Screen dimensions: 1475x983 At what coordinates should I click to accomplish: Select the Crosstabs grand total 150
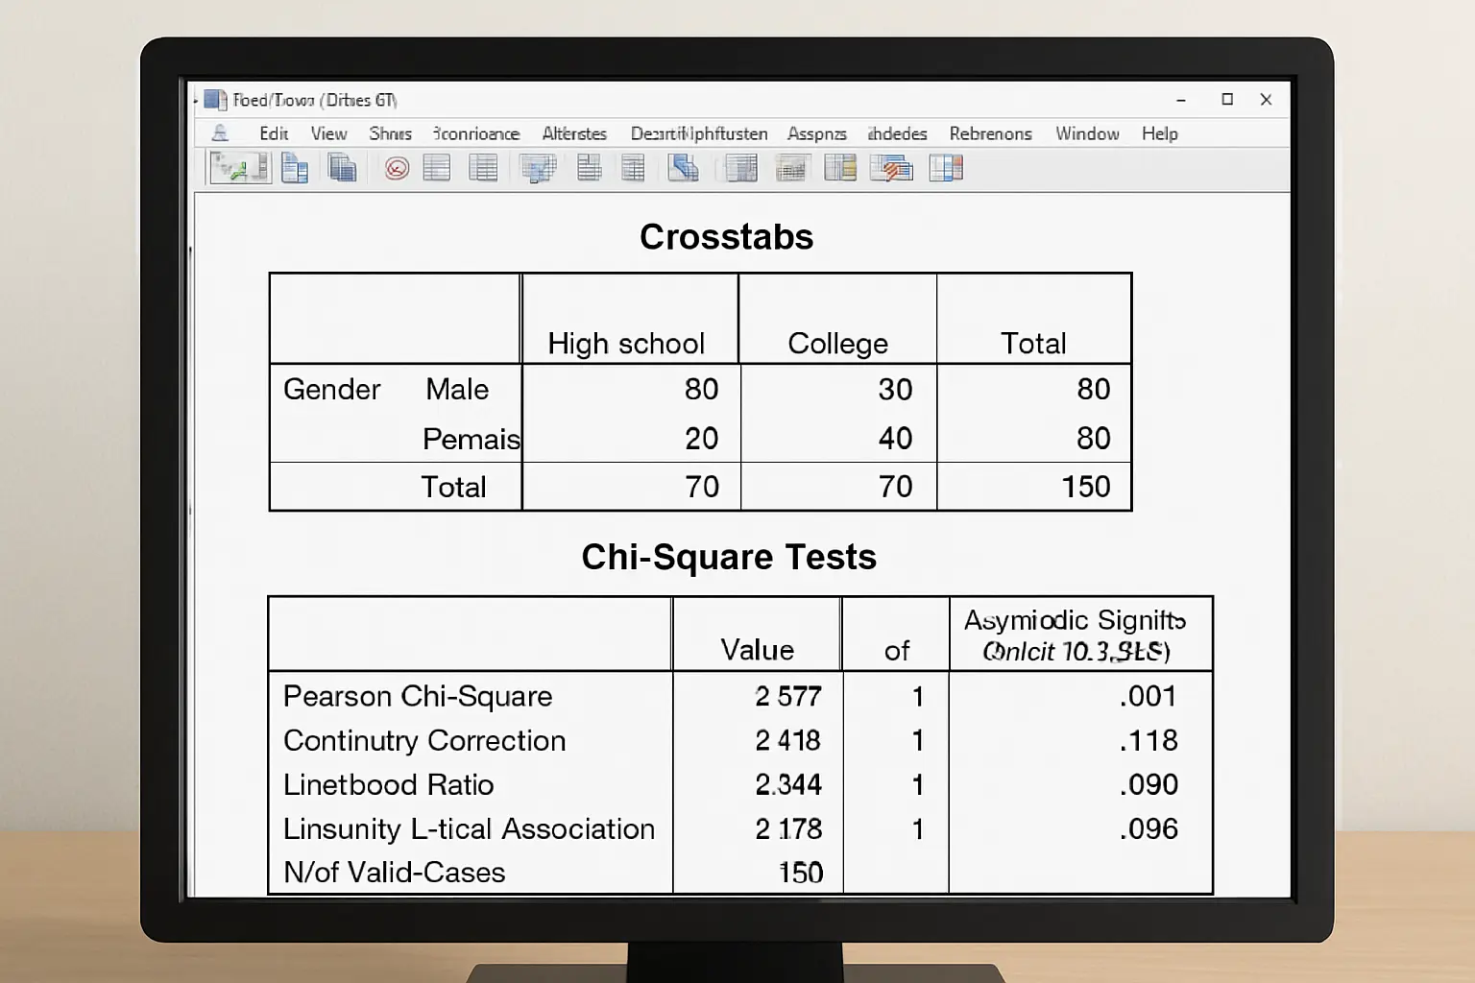(1085, 487)
